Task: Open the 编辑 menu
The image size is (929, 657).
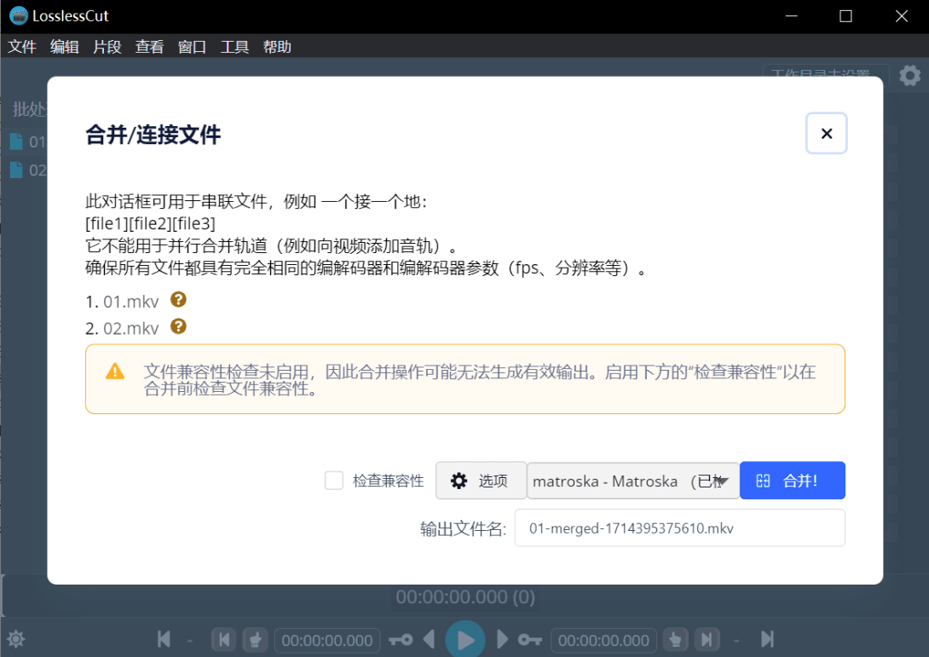Action: [x=65, y=47]
